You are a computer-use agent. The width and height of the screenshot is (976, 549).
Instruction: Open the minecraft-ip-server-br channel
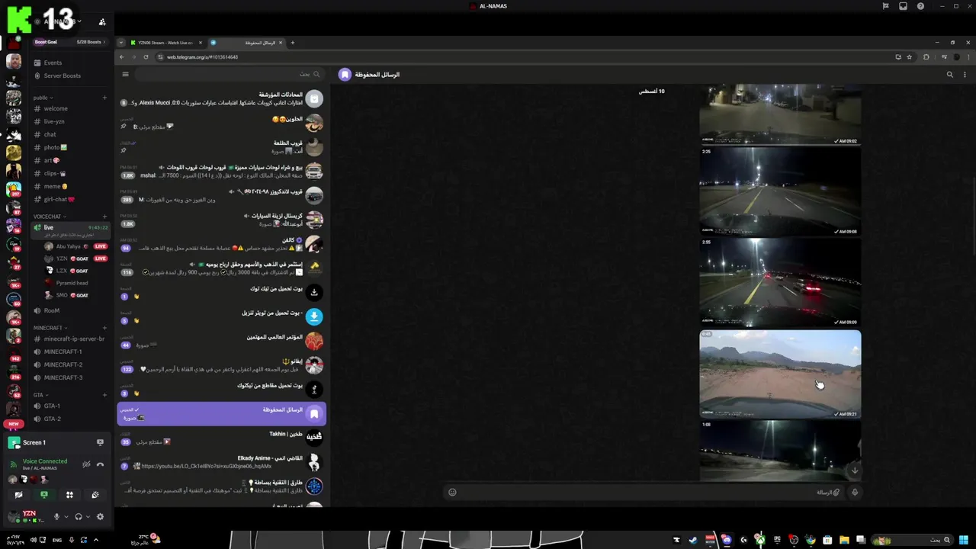(73, 339)
